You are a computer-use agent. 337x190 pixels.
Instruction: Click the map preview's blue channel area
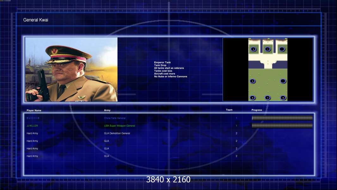(x=268, y=64)
